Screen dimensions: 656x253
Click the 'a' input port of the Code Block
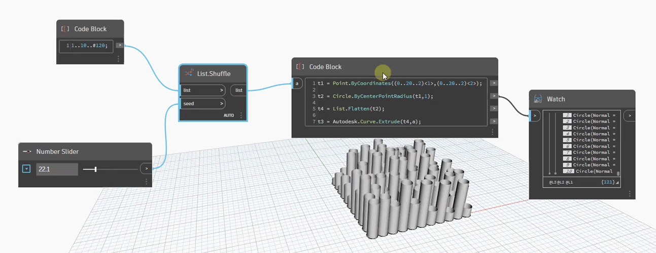(x=297, y=83)
